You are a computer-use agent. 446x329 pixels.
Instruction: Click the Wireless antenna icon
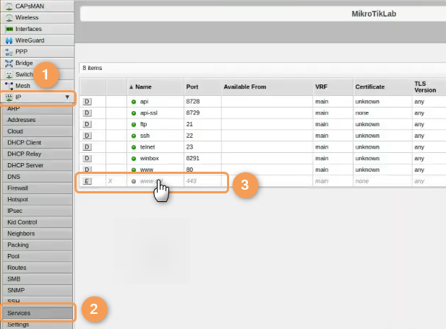9,17
